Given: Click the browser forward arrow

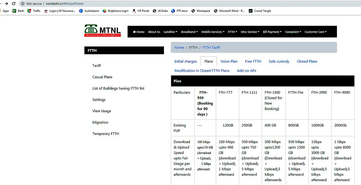Looking at the screenshot, I should click(6, 4).
